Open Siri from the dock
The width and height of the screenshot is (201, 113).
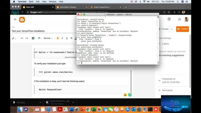[x=26, y=110]
